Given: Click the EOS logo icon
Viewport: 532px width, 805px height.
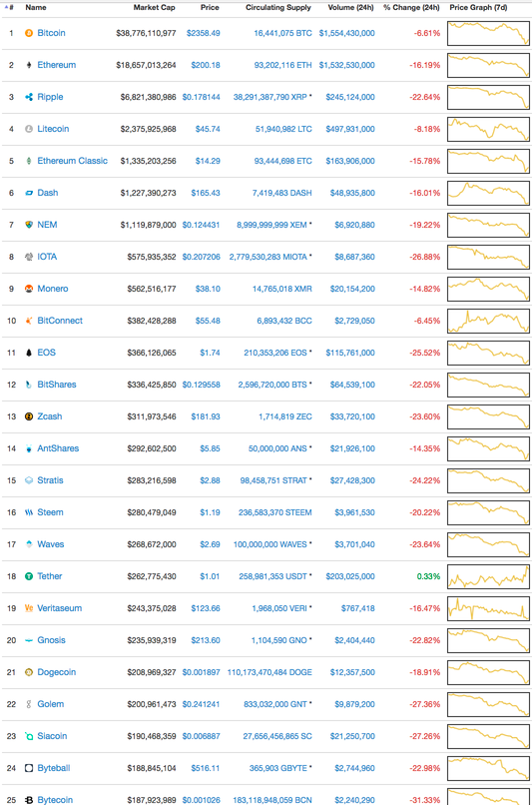Looking at the screenshot, I should point(29,353).
